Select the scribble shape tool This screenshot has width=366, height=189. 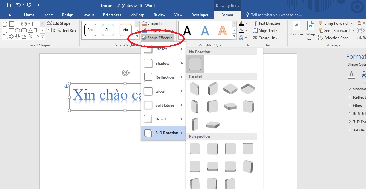pyautogui.click(x=30, y=37)
